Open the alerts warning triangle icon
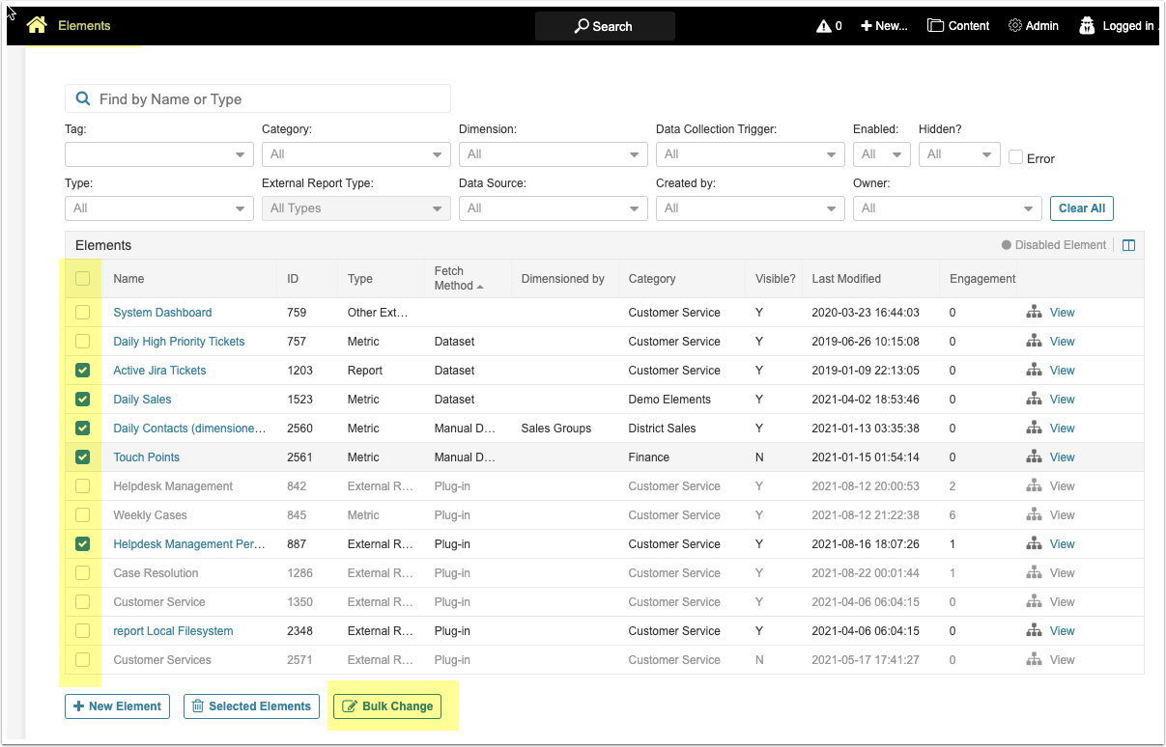The height and width of the screenshot is (747, 1166). (823, 26)
